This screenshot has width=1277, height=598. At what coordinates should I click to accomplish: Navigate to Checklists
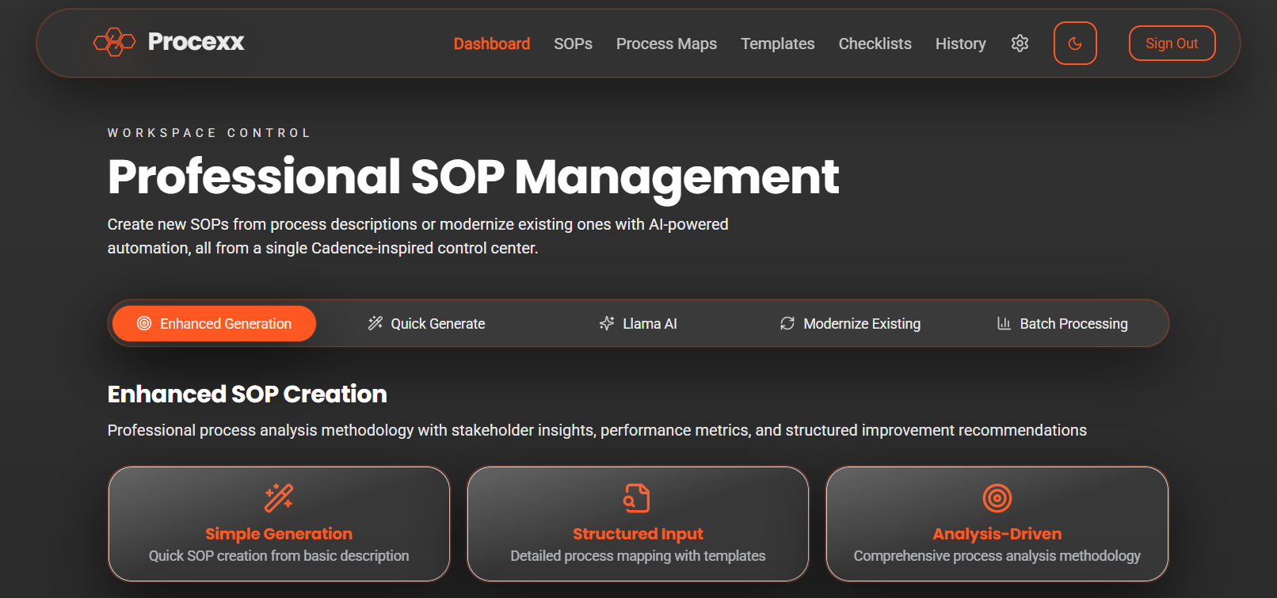(x=875, y=44)
